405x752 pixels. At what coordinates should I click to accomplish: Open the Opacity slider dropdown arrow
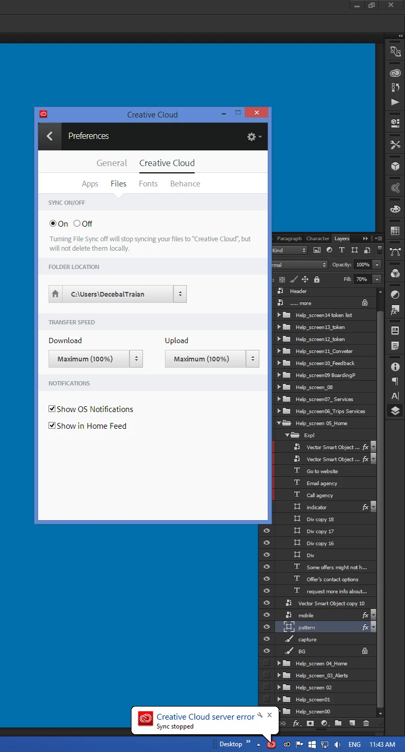377,265
